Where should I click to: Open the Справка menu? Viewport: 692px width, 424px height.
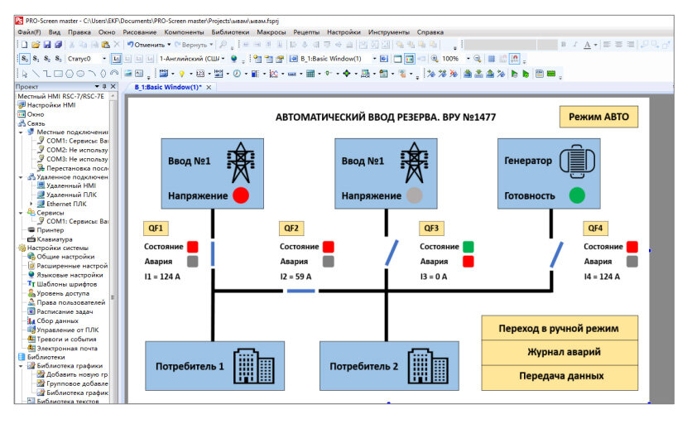coord(430,32)
